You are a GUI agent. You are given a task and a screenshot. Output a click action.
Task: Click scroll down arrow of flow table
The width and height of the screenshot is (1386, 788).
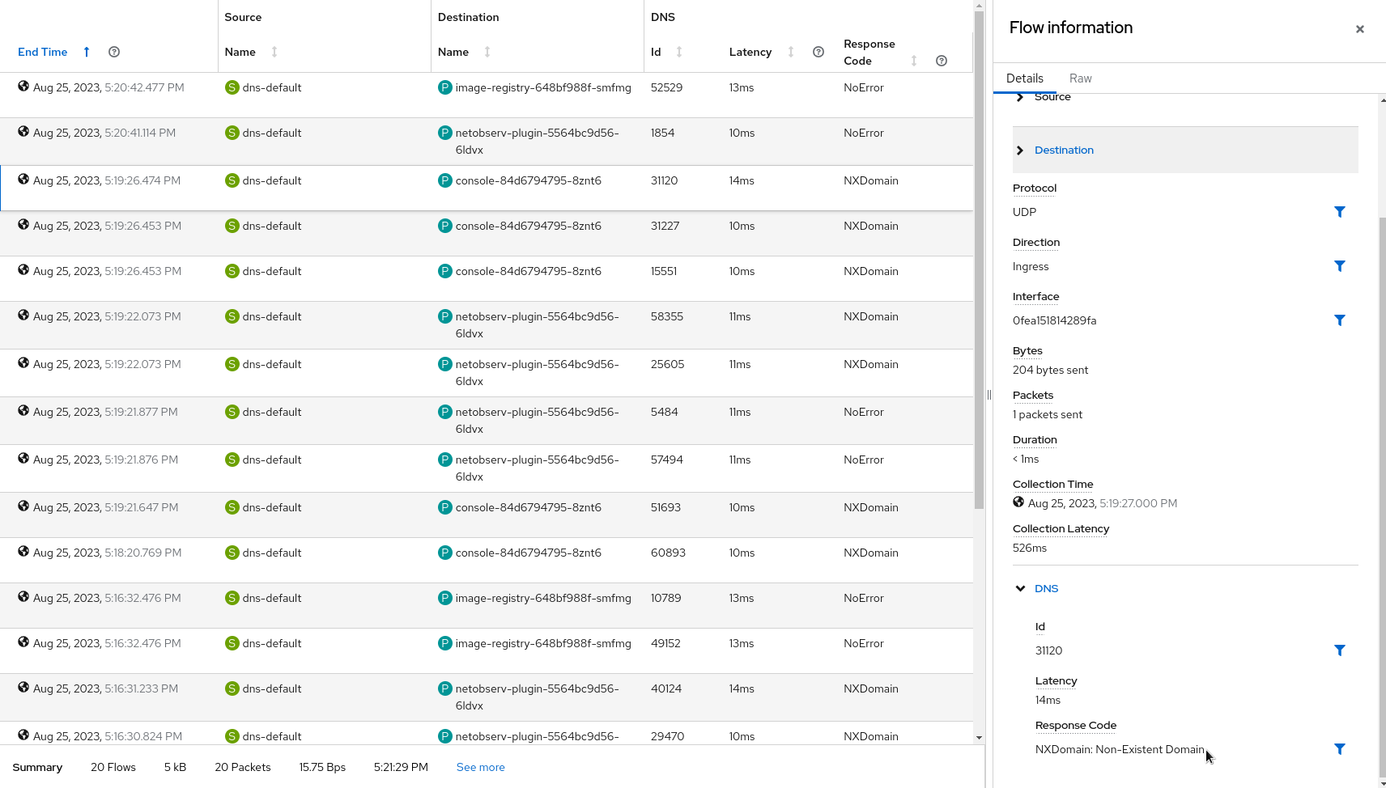pyautogui.click(x=980, y=738)
